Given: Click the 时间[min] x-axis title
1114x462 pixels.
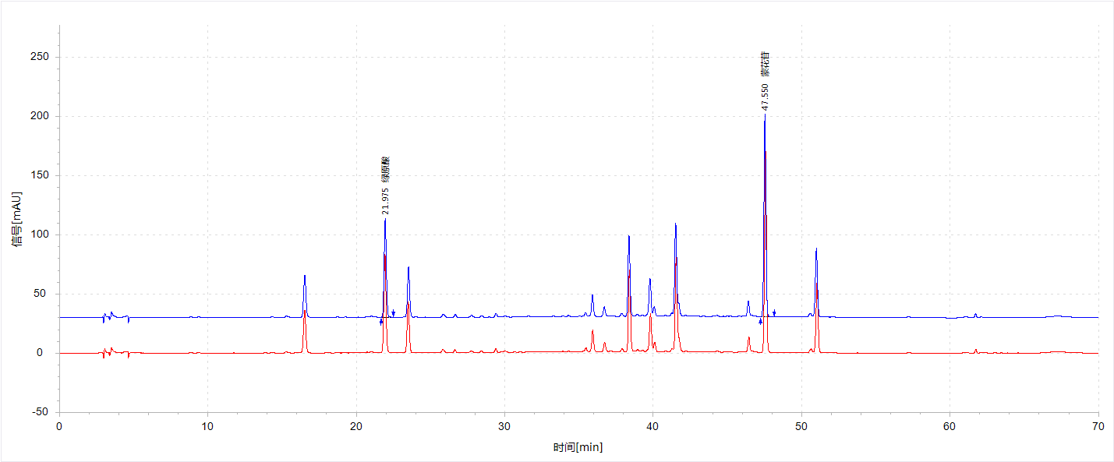Looking at the screenshot, I should (578, 447).
